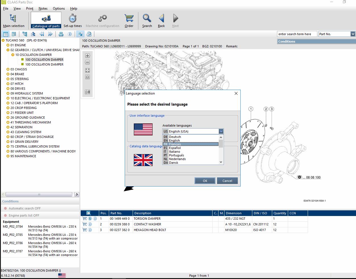Toggle the eye icon beside 08 08 100

pos(299,177)
